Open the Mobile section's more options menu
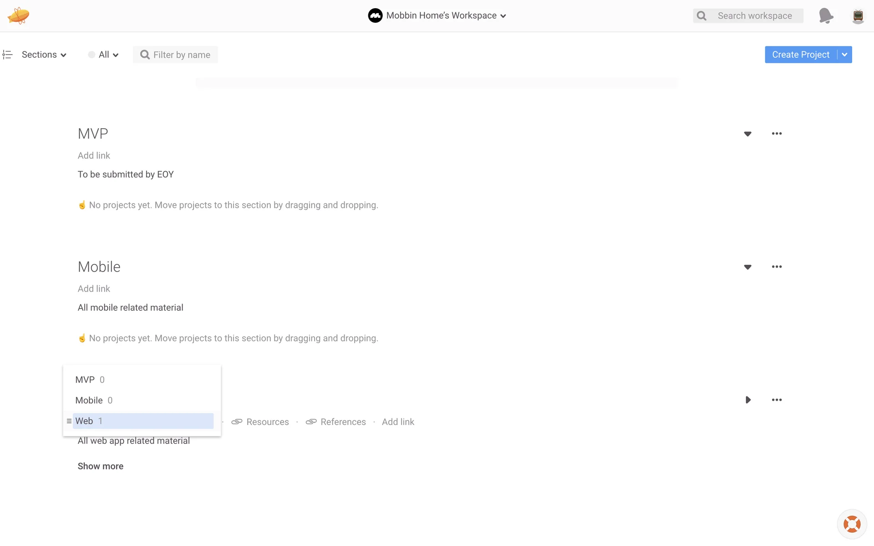Viewport: 874px width, 546px height. pyautogui.click(x=777, y=267)
